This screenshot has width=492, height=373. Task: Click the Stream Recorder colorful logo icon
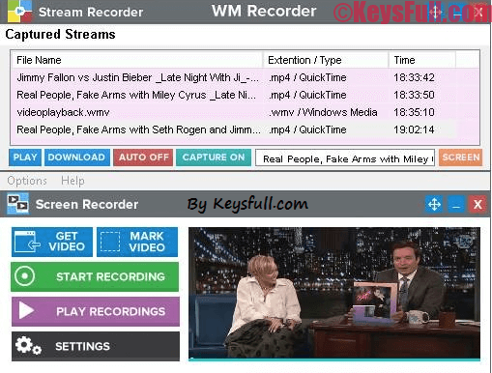20,12
